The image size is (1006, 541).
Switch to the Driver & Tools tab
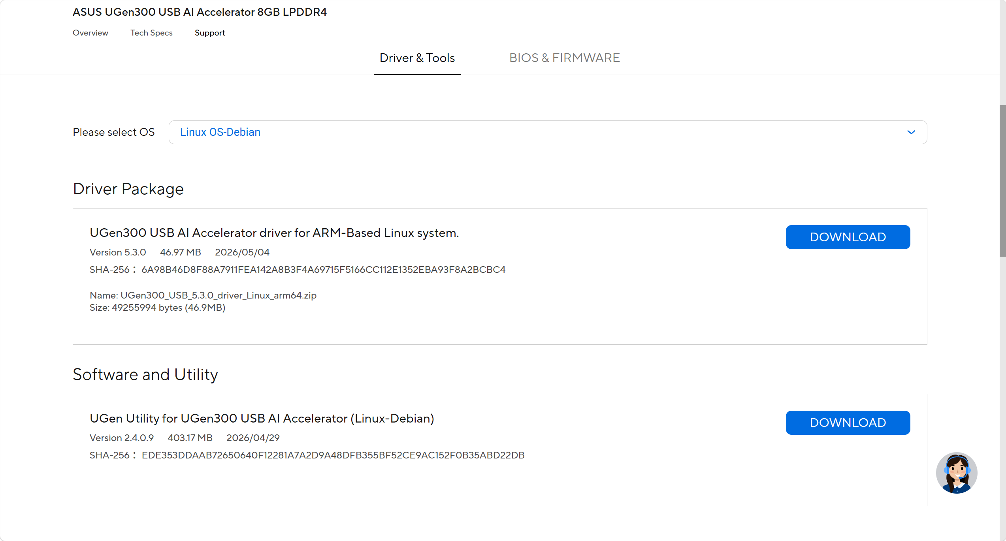[417, 58]
